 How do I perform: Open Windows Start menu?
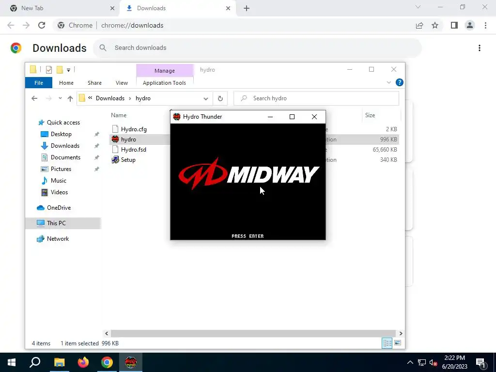click(12, 362)
